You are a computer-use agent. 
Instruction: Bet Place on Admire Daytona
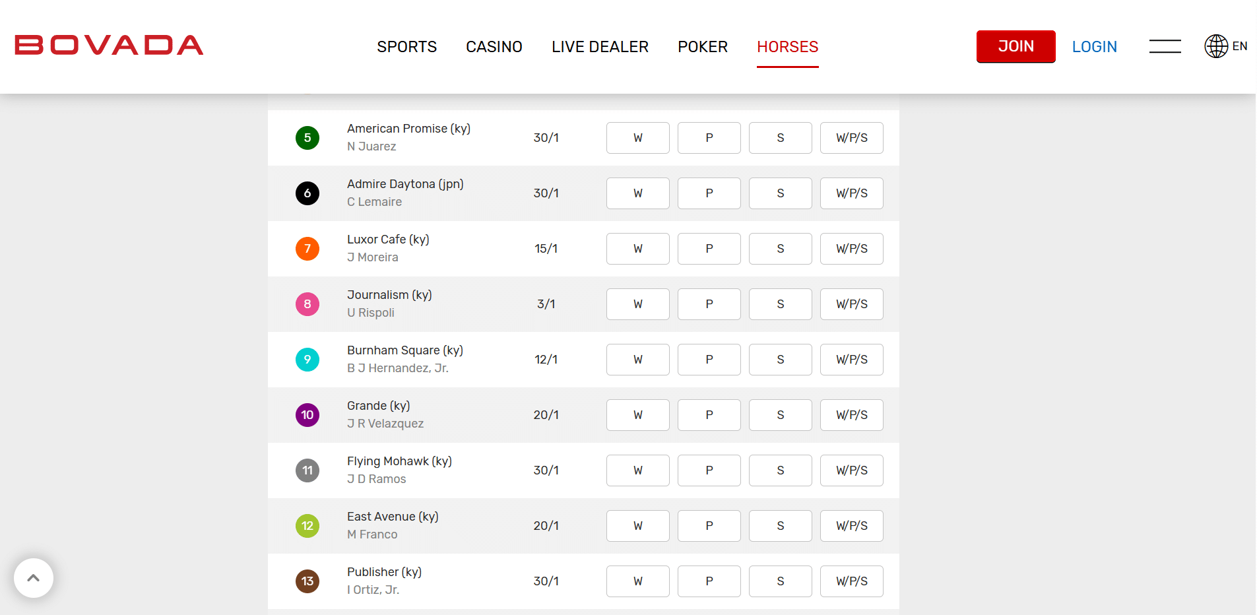tap(709, 193)
